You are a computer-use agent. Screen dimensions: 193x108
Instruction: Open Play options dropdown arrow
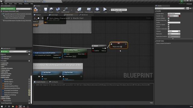[x=109, y=10]
